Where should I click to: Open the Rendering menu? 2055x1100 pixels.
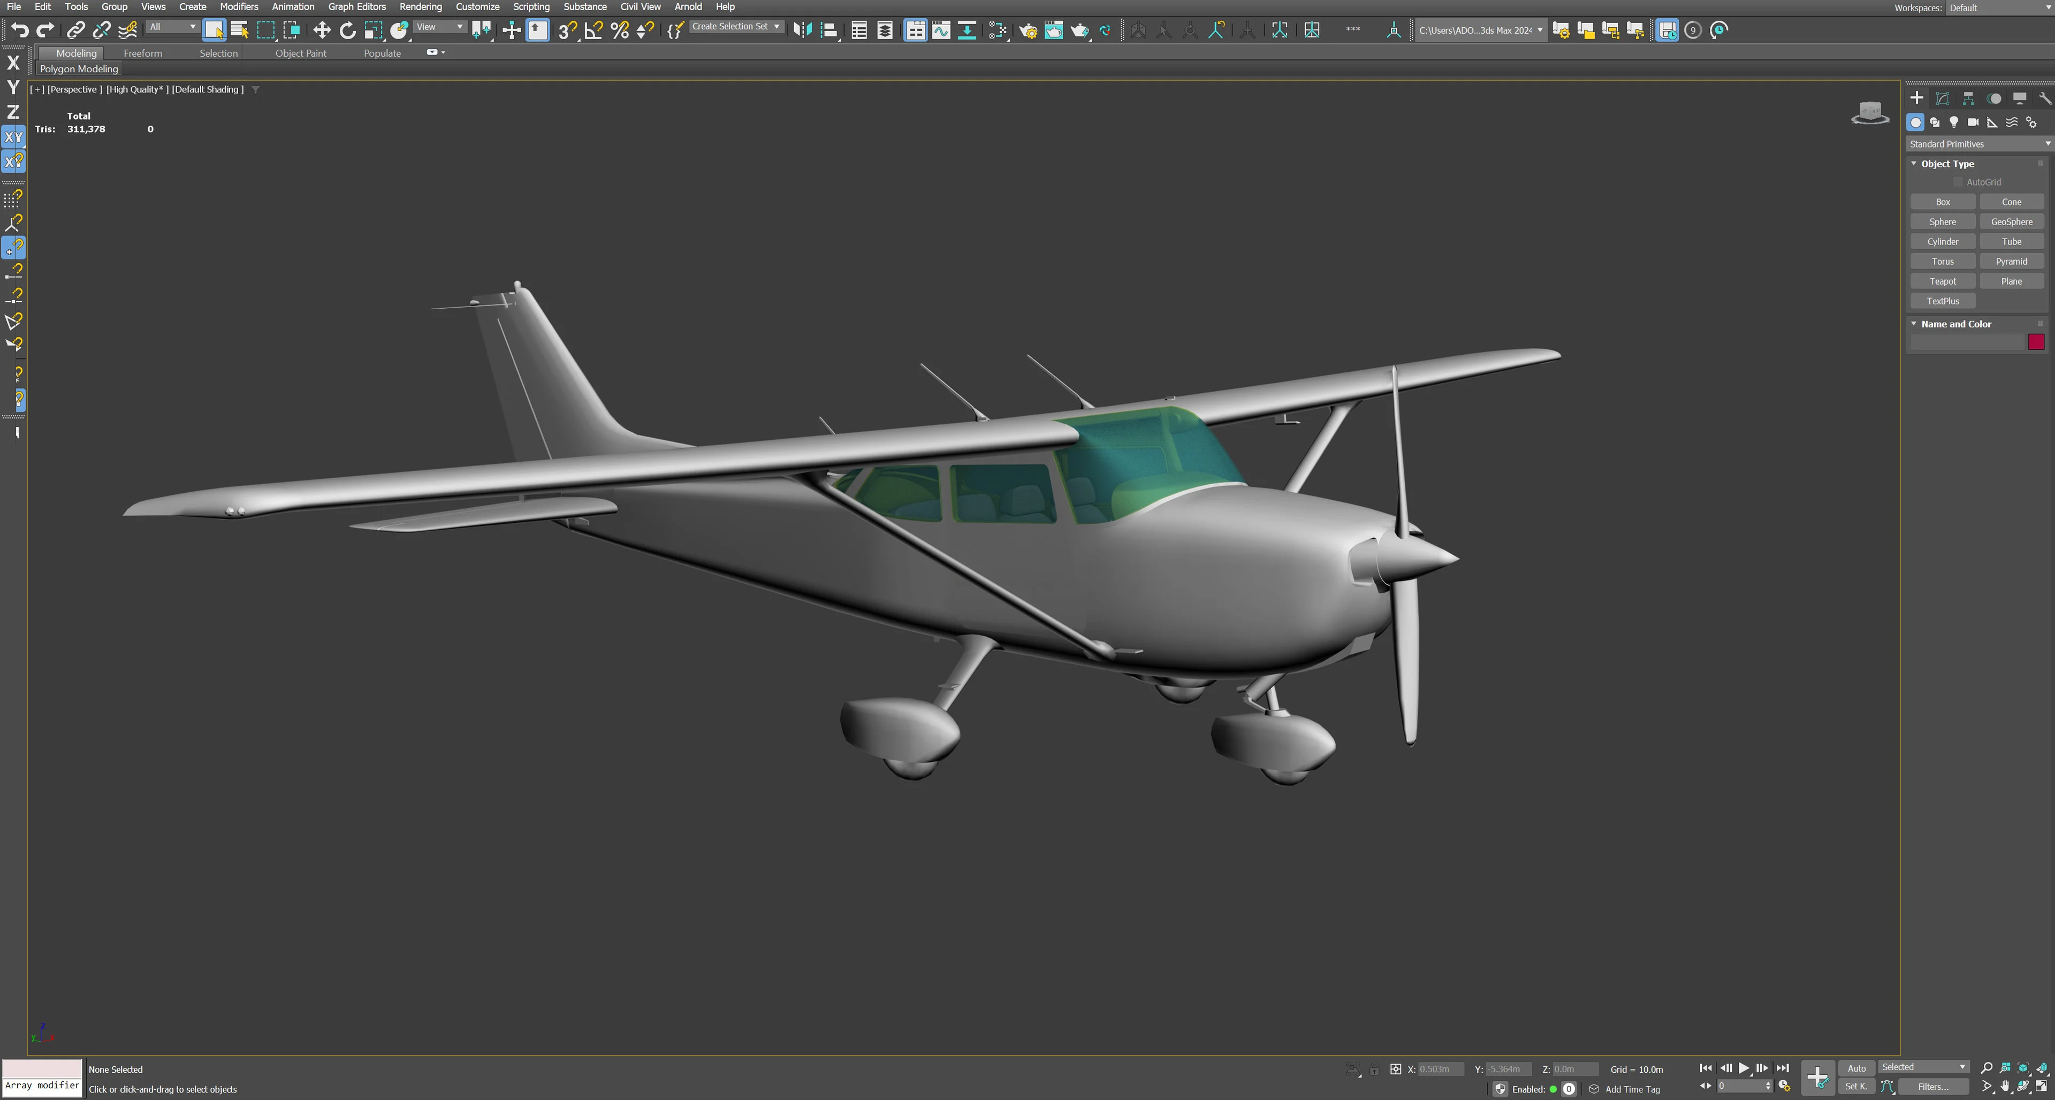pos(421,6)
